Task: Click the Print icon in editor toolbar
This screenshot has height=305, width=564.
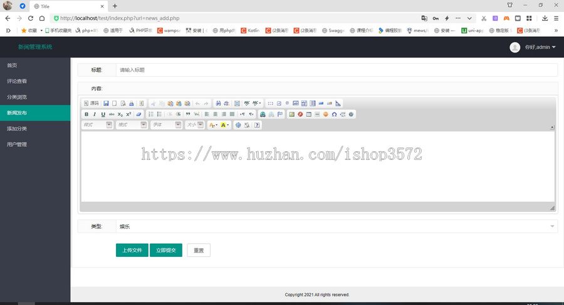Action: point(132,103)
